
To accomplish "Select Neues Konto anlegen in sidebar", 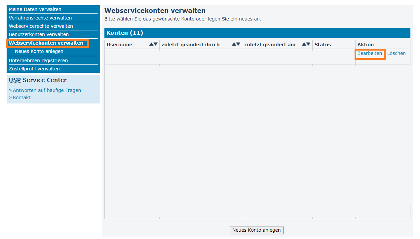I will pyautogui.click(x=38, y=51).
